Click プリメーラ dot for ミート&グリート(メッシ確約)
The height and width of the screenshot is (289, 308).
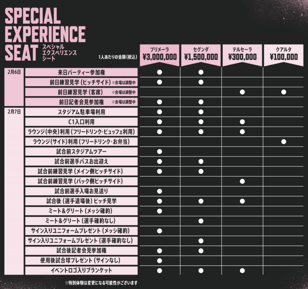click(x=159, y=211)
